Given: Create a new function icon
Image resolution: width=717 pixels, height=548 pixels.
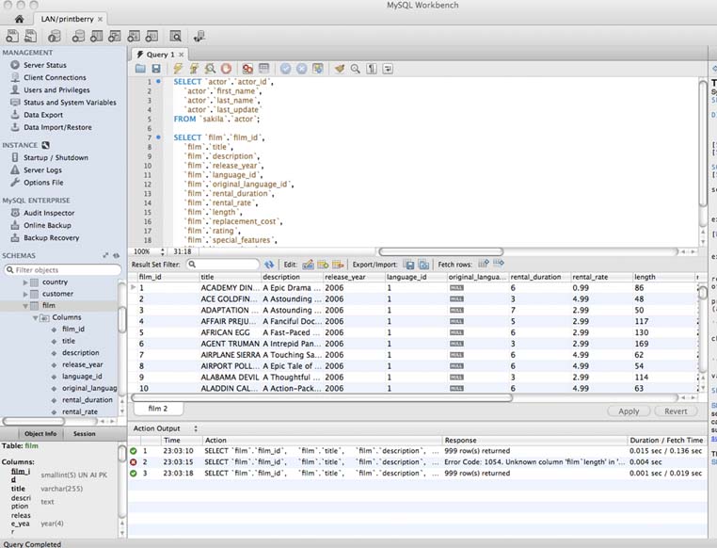Looking at the screenshot, I should (151, 36).
